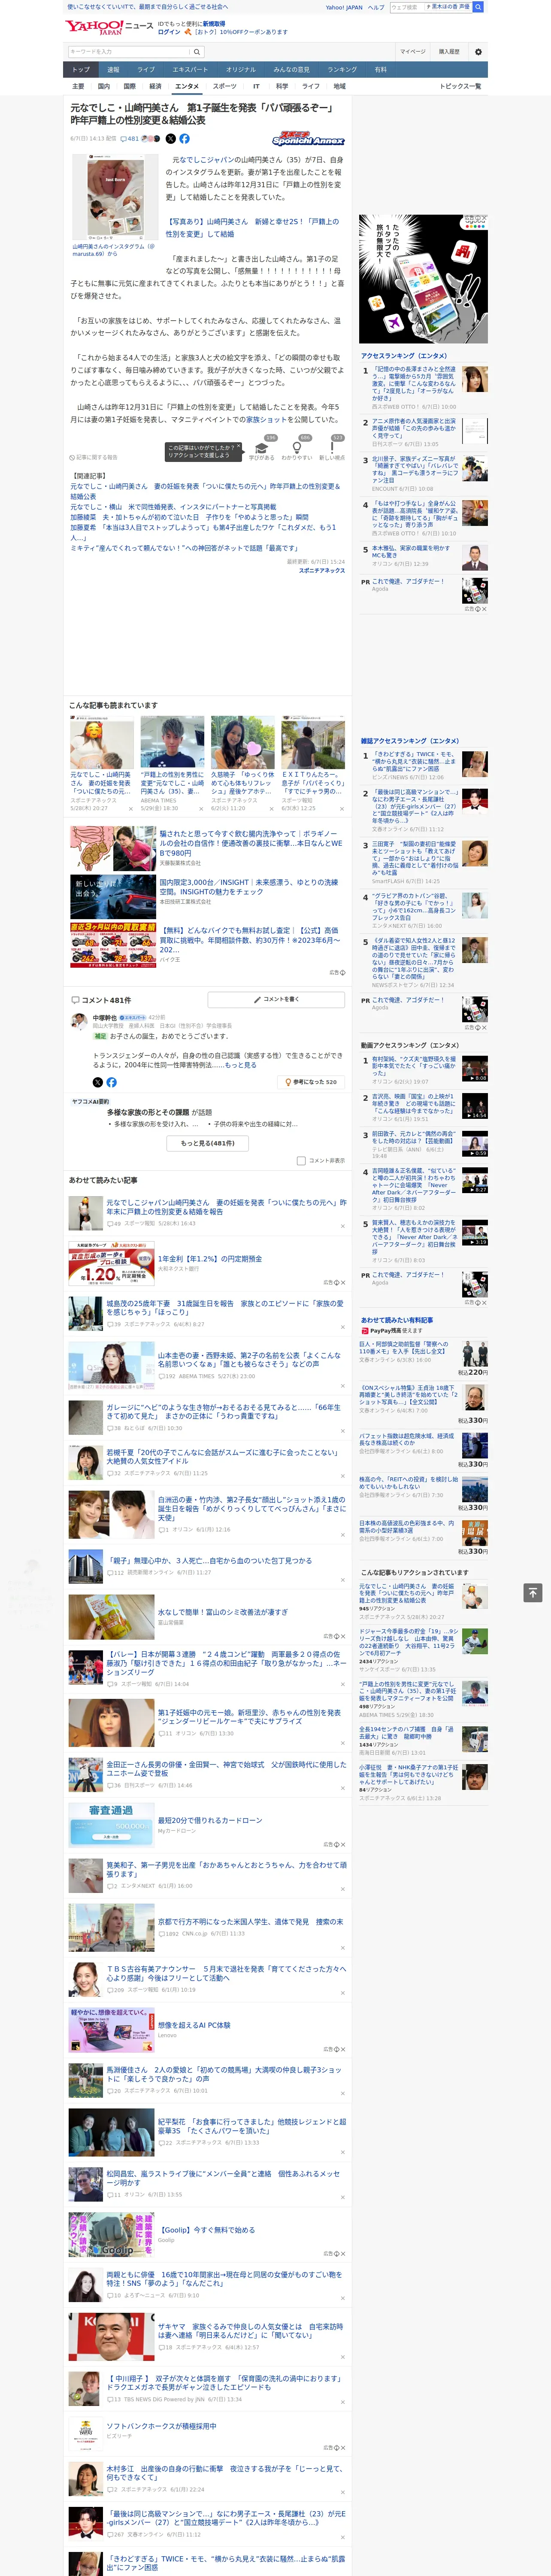Click the Yahoo! JAPAN News logo
Screen dimensions: 551x2576
pos(110,27)
